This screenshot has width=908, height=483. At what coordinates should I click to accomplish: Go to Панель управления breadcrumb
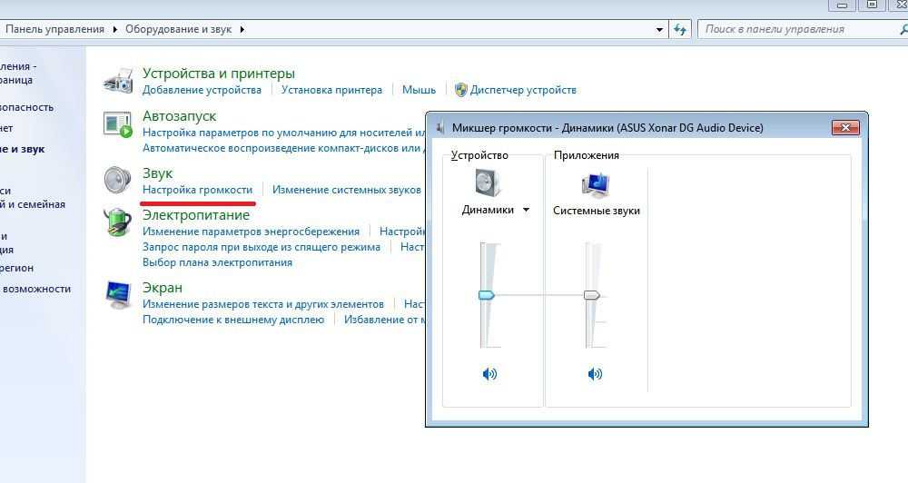pos(54,29)
